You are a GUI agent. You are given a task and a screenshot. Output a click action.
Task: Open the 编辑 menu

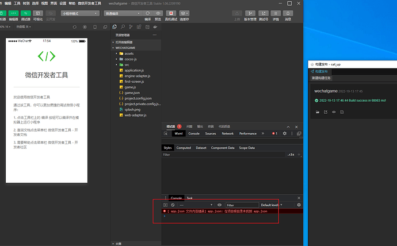click(8, 3)
